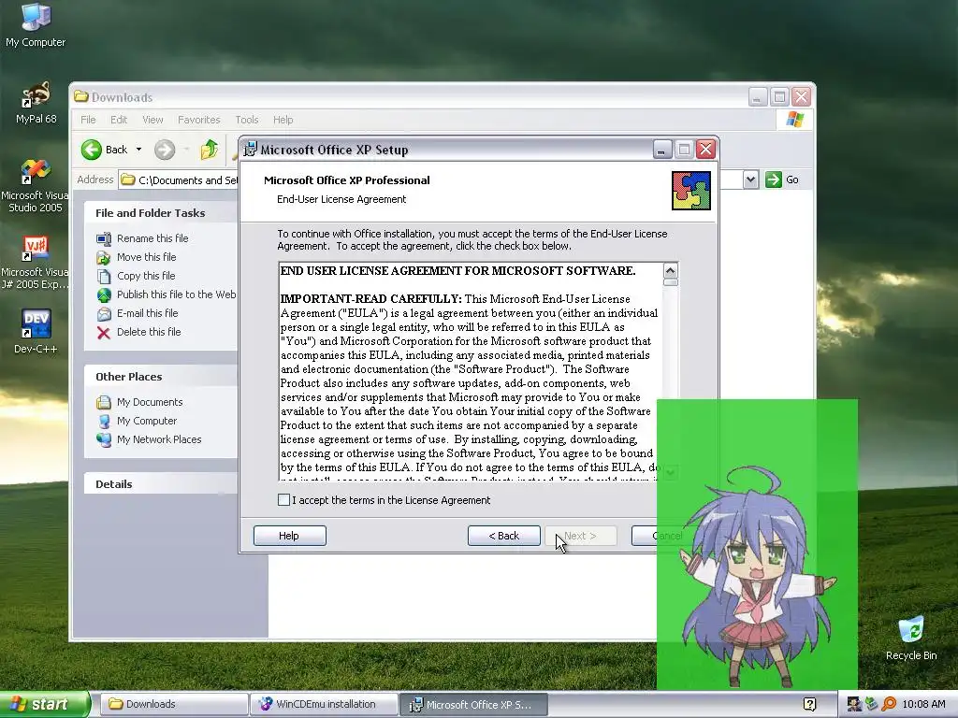
Task: Click the Help button in Office setup
Action: click(x=290, y=536)
